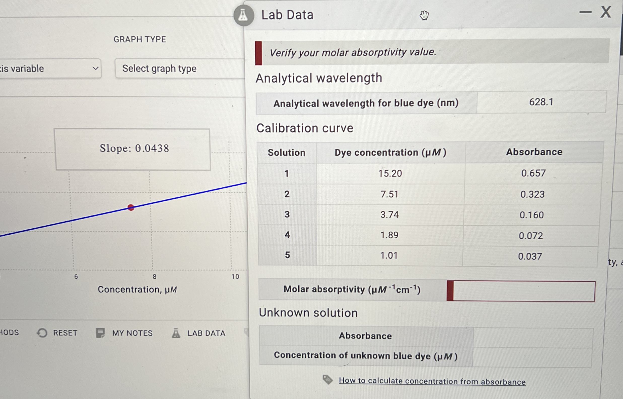Open How to calculate concentration from absorbance link

tap(432, 381)
